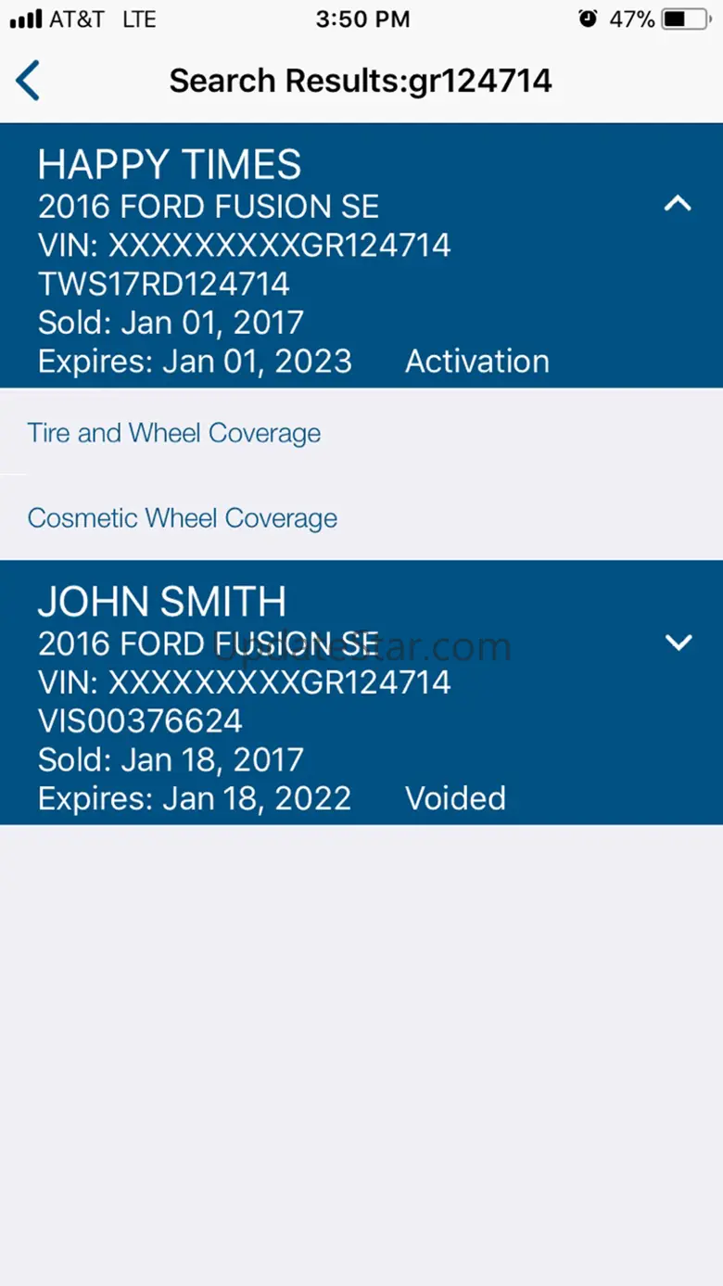Tap the HAPPY TIMES customer name
This screenshot has width=723, height=1286.
coord(170,165)
